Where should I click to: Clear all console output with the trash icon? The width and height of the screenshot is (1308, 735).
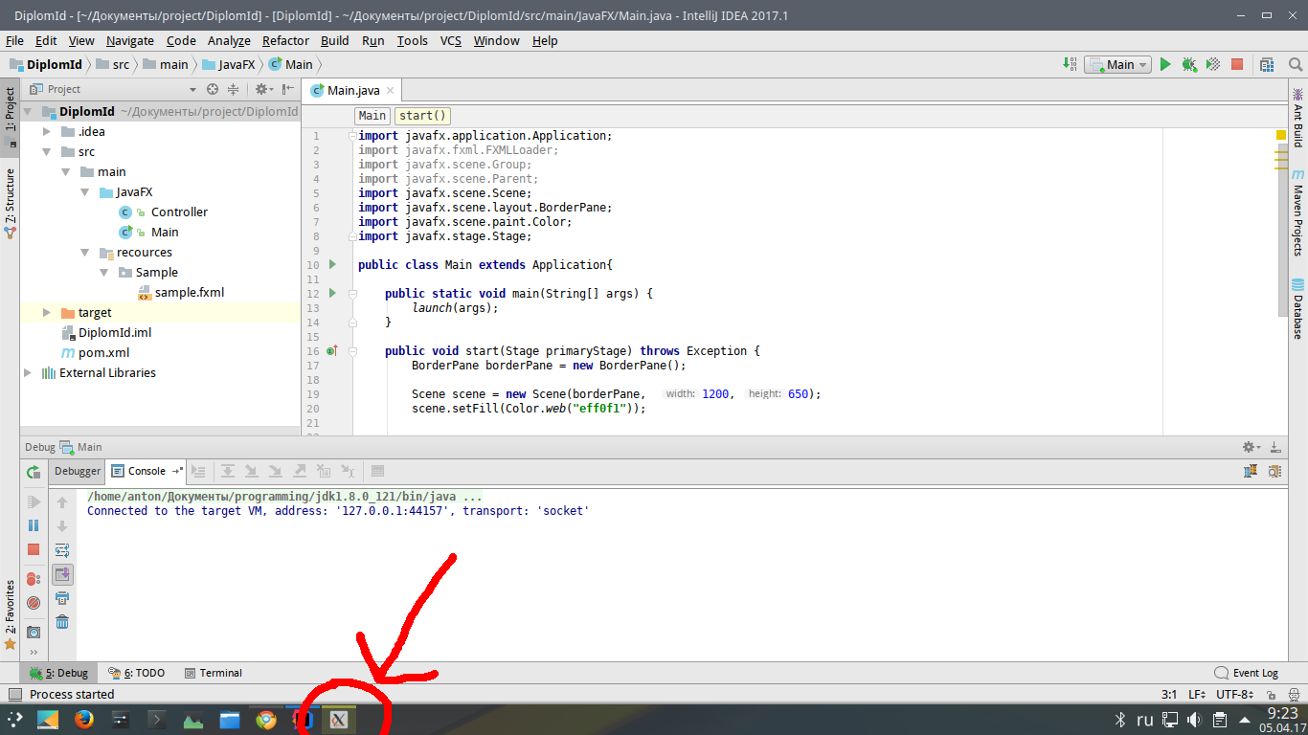(62, 622)
